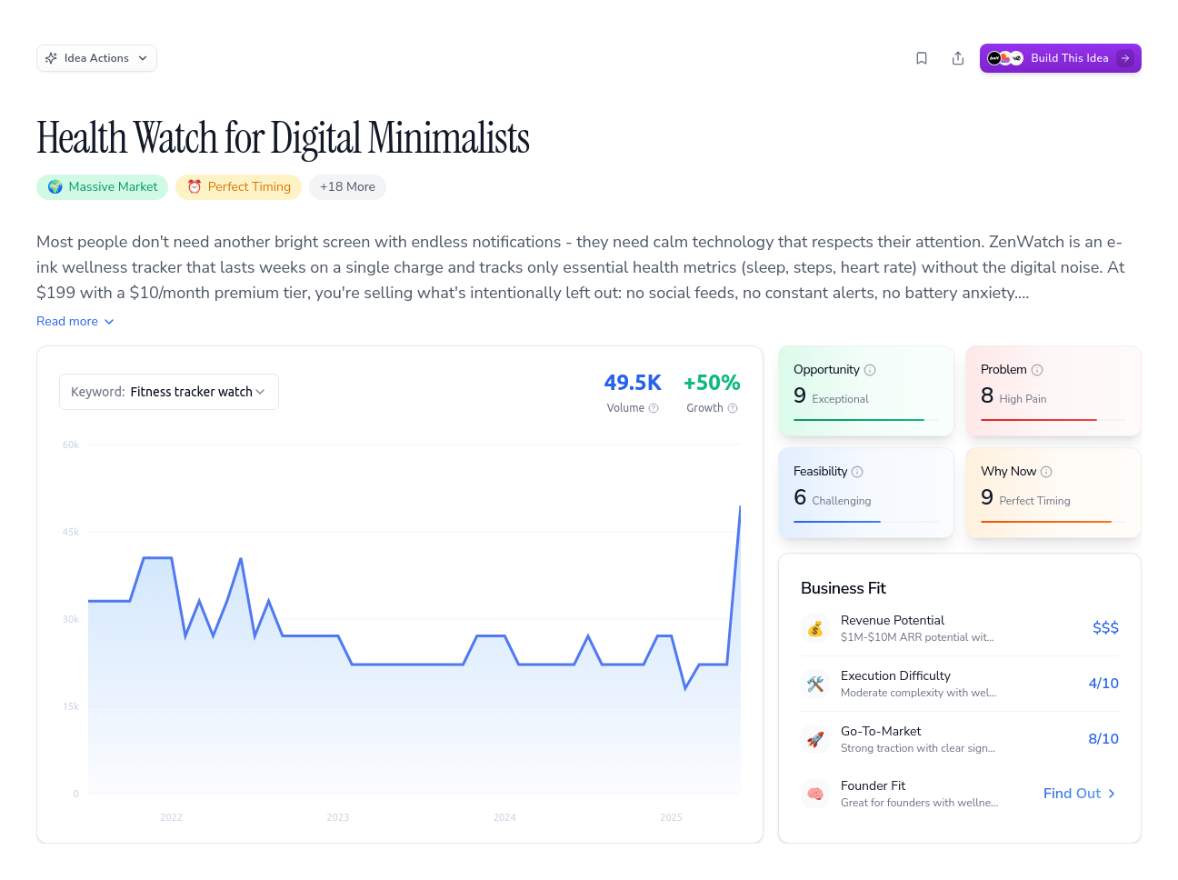The width and height of the screenshot is (1178, 880).
Task: Expand the Keyword Fitness tracker watch selector
Action: pyautogui.click(x=169, y=392)
